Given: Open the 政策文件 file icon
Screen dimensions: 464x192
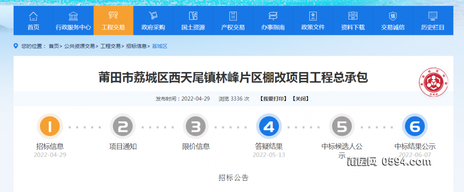Looking at the screenshot, I should pos(313,16).
